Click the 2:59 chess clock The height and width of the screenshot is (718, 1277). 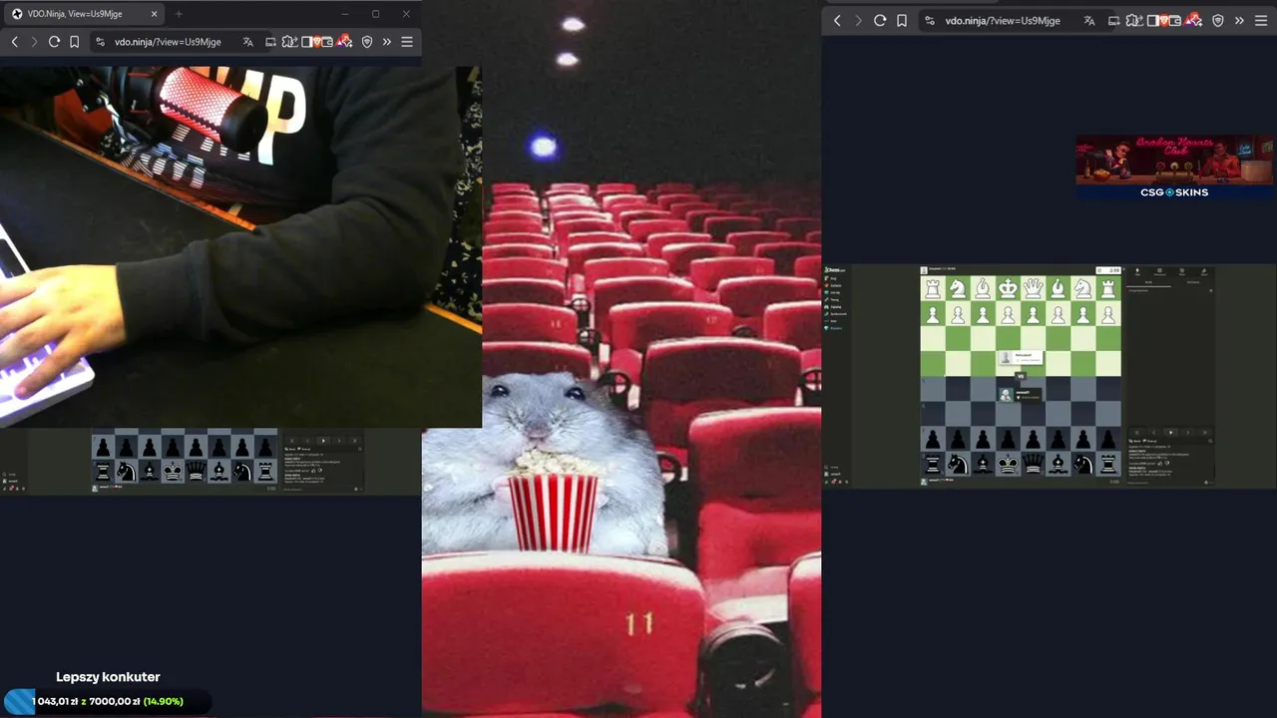click(x=1108, y=270)
